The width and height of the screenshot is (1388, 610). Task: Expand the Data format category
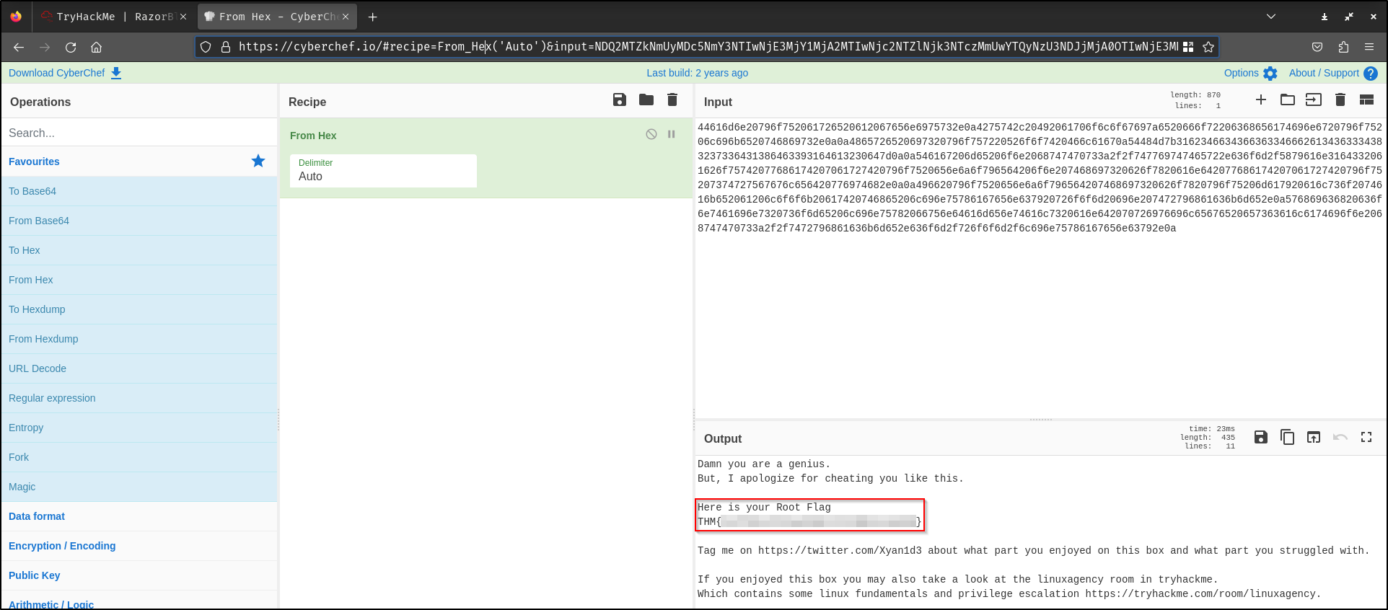coord(37,516)
